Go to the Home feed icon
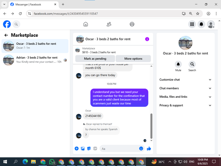The width and height of the screenshot is (221, 166). [86, 24]
